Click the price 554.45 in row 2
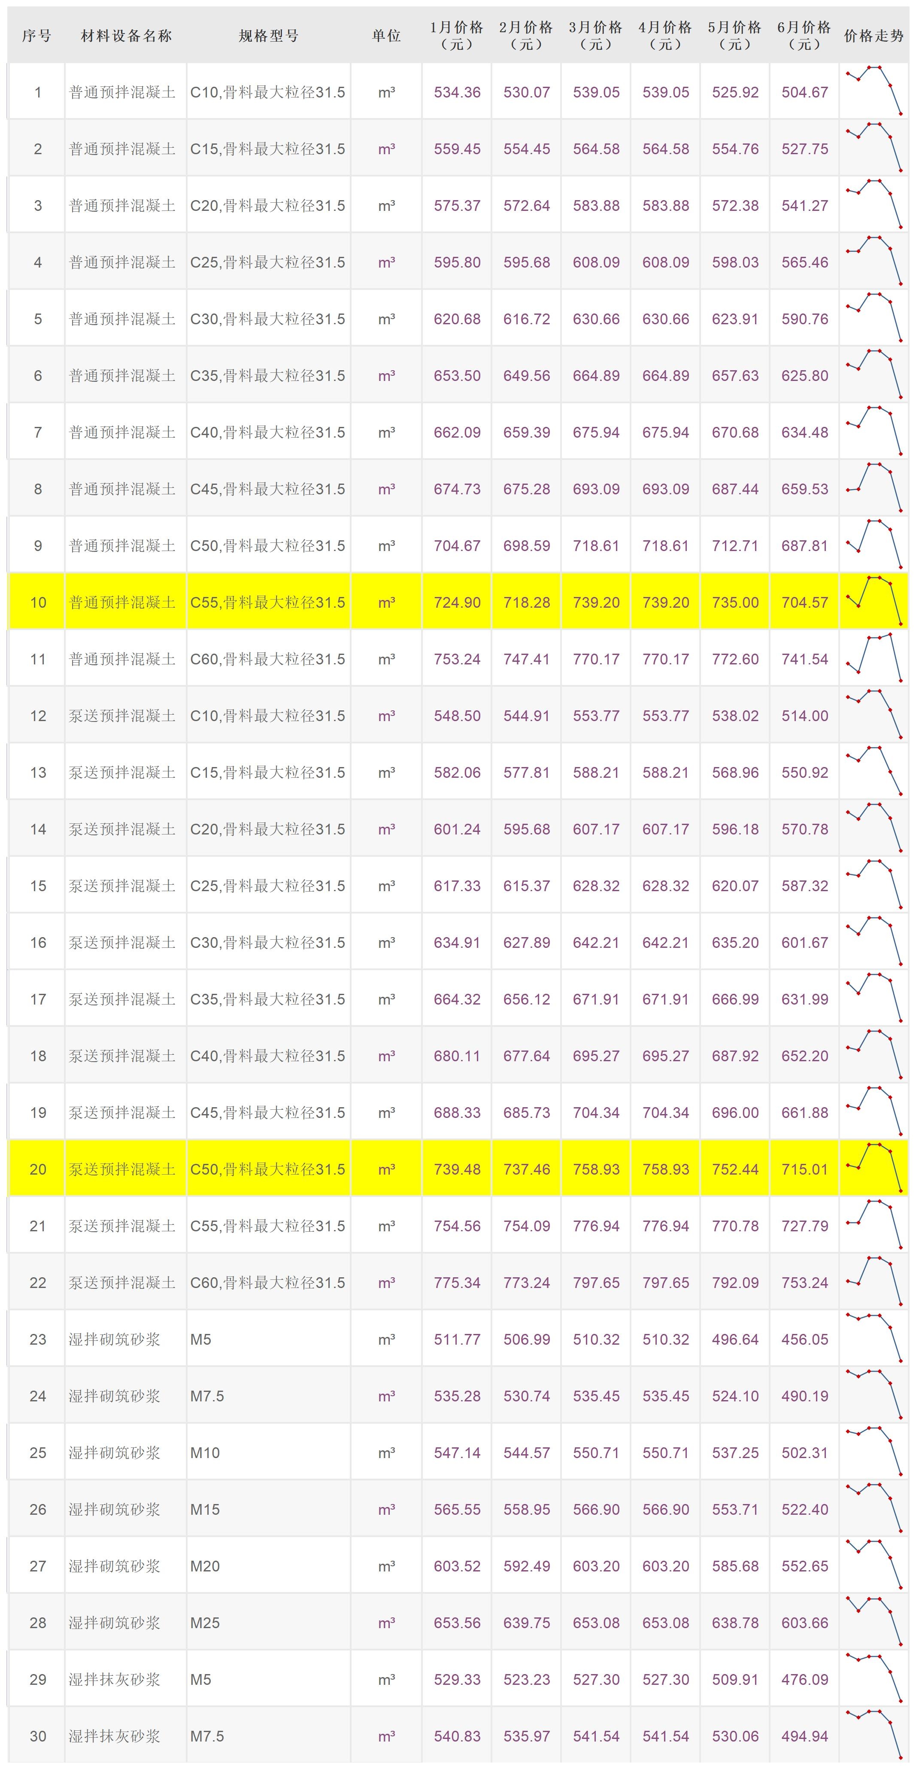The height and width of the screenshot is (1769, 916). coord(526,149)
